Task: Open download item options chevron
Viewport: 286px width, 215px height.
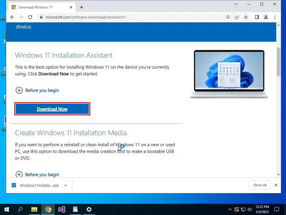Action: click(x=66, y=185)
